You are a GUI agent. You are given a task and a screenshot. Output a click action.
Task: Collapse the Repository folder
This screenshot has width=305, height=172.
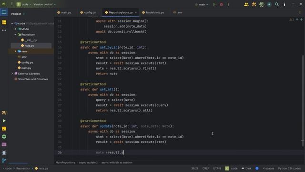click(x=15, y=34)
